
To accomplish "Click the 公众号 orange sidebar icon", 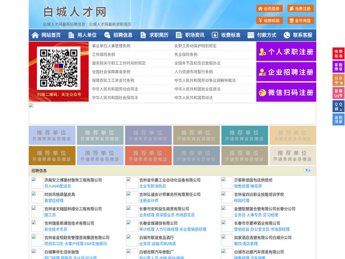I will (338, 80).
